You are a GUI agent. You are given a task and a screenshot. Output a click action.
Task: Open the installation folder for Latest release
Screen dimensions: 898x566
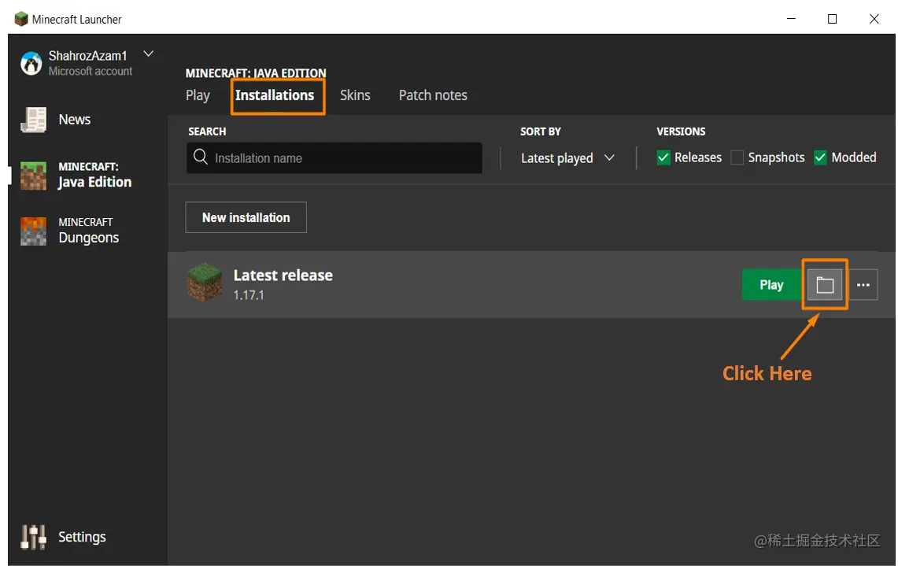tap(824, 285)
